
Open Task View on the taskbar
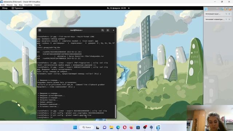pos(98,128)
